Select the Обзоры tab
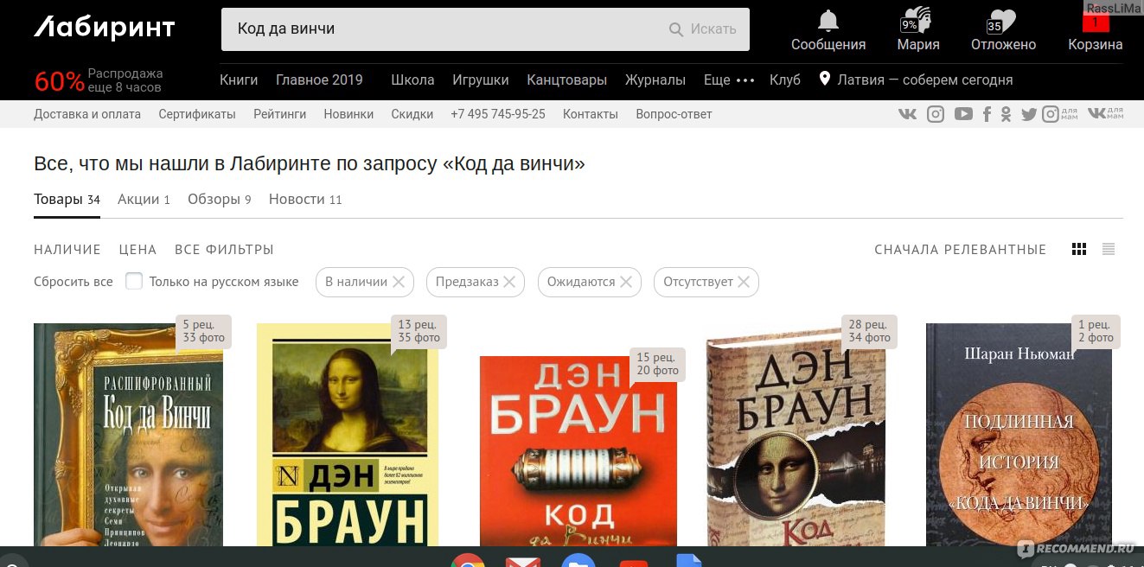Screen dimensions: 1144x567 click(220, 200)
